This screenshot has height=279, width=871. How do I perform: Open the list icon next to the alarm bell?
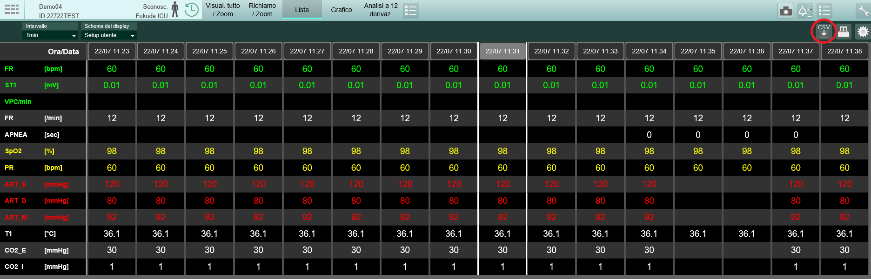(824, 10)
